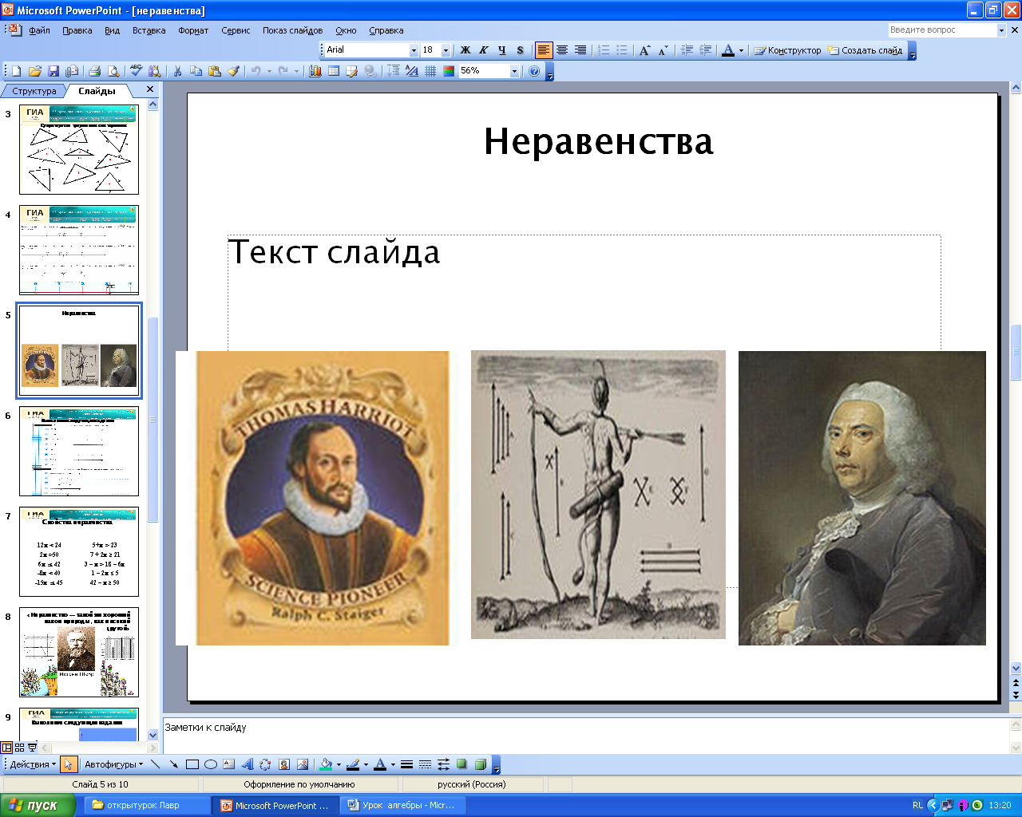The image size is (1022, 817).
Task: Expand the fill color arrow on drawing toolbar
Action: (x=339, y=764)
